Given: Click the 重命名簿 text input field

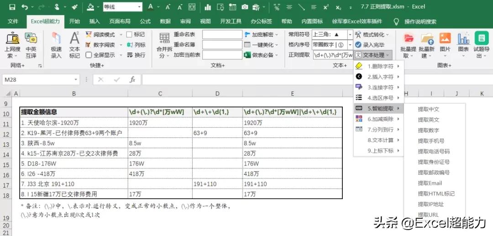Looking at the screenshot, I should (x=222, y=45).
